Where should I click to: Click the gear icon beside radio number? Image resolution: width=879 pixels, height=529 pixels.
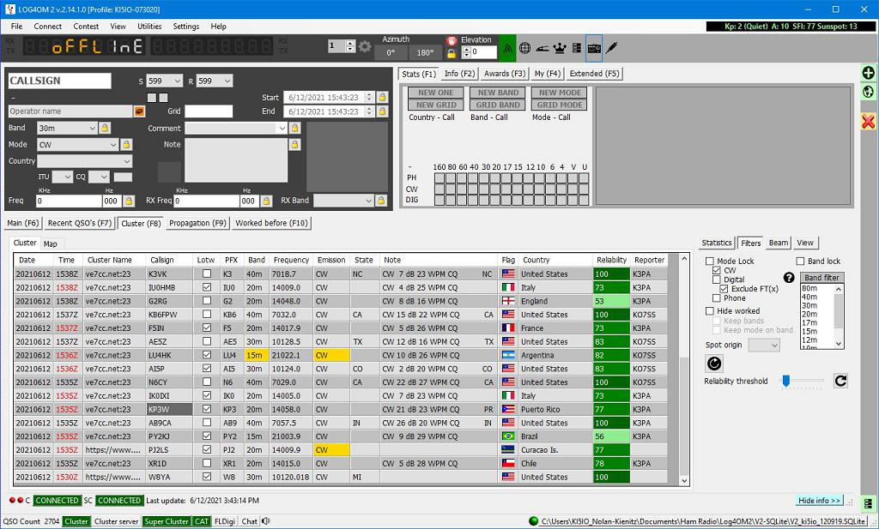[x=365, y=46]
